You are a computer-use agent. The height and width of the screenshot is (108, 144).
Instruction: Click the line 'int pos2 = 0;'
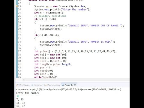click(43, 74)
